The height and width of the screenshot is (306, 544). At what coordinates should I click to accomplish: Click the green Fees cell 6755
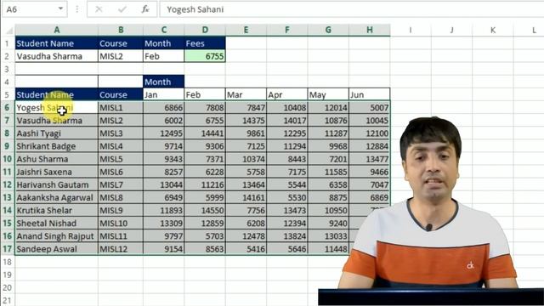coord(205,56)
